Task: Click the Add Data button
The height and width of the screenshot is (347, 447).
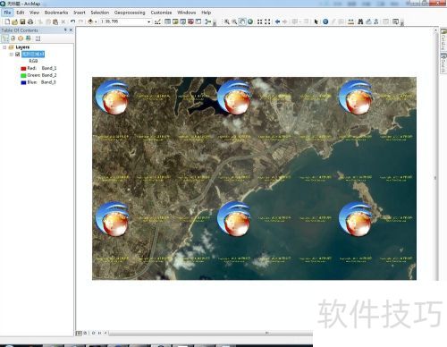Action: click(x=90, y=21)
